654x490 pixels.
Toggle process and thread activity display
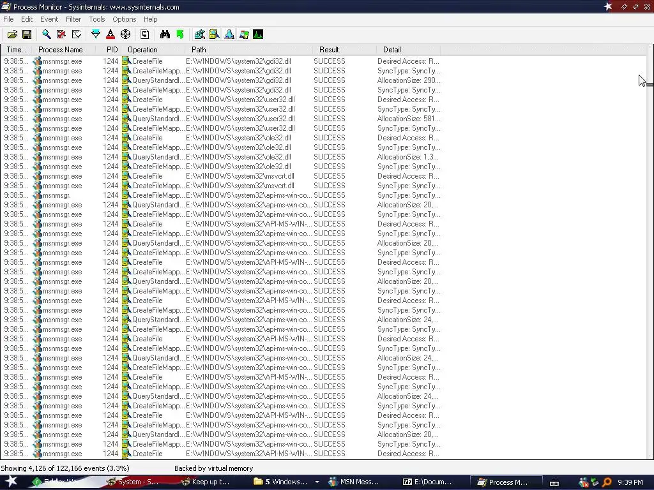[244, 34]
